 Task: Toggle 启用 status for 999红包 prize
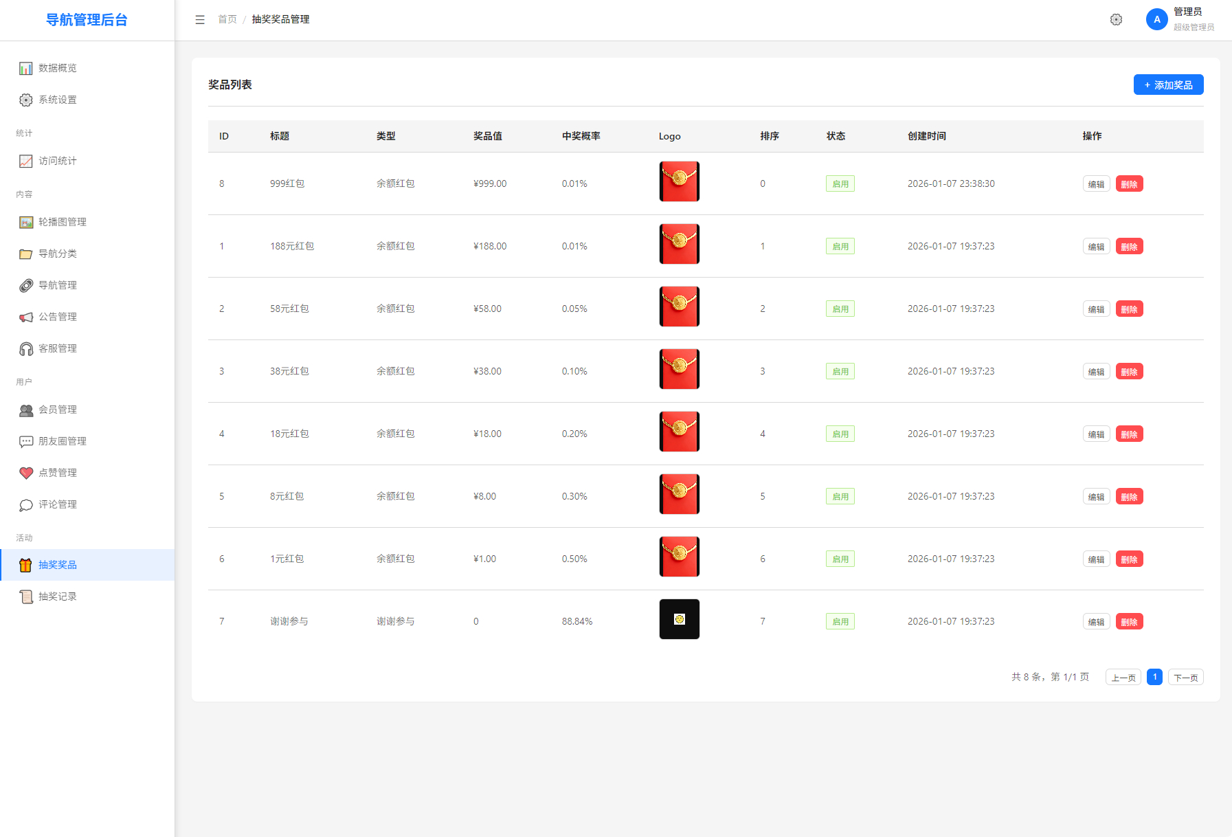pos(840,183)
